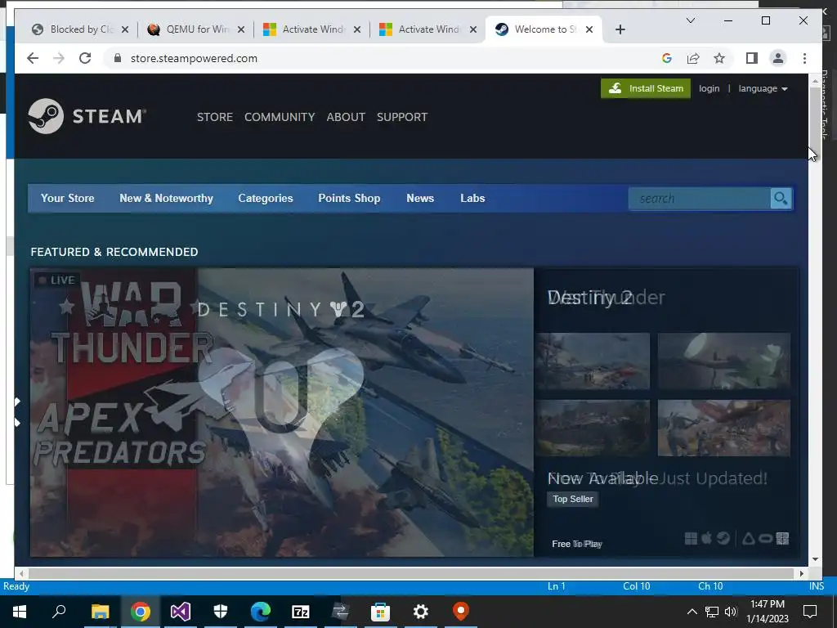Click the magnifier search button
The height and width of the screenshot is (628, 837).
point(781,199)
